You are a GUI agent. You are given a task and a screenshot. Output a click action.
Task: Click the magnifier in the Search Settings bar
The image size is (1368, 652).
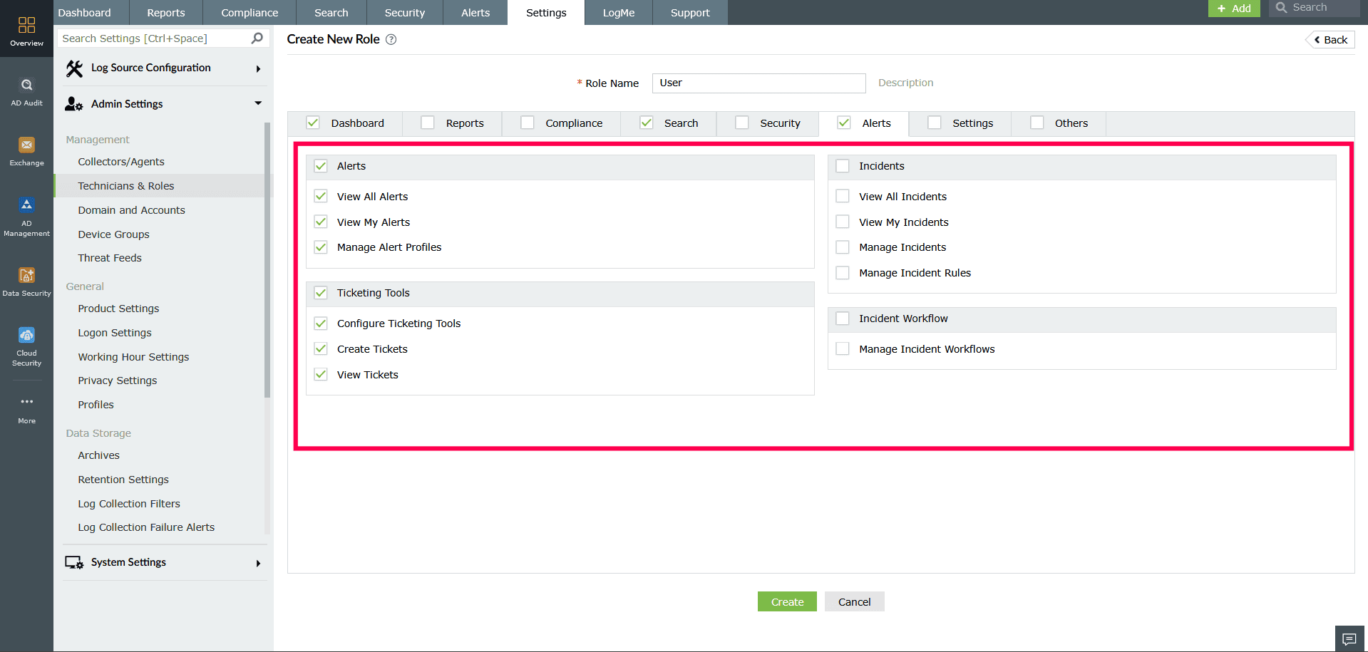point(256,38)
